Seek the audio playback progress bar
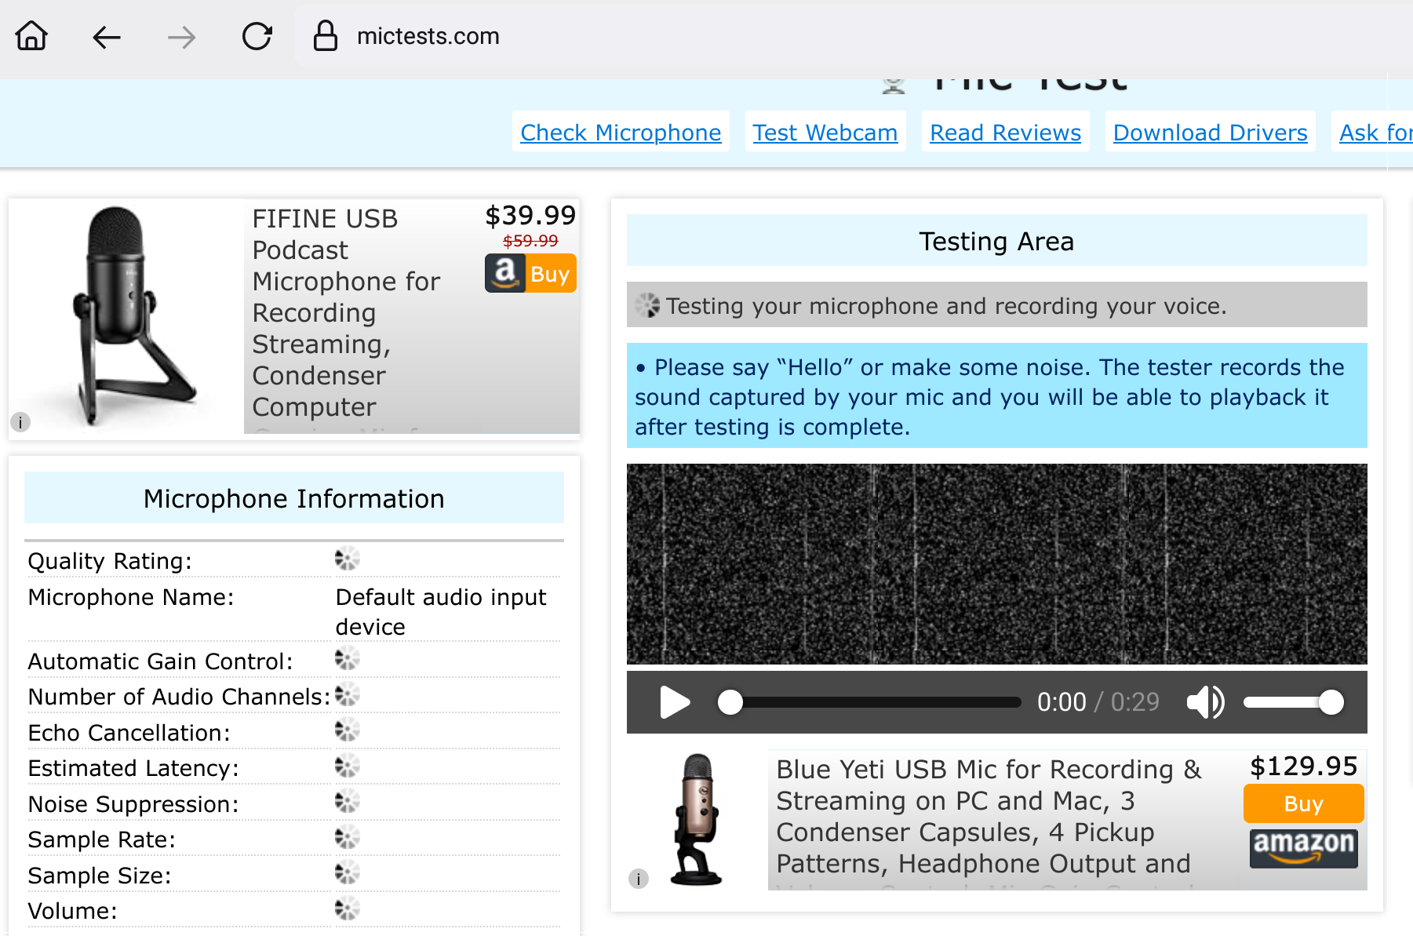 coord(869,701)
